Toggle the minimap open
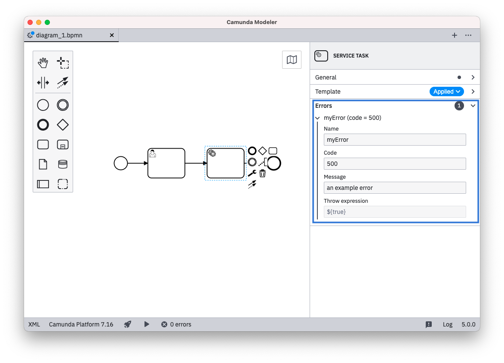The width and height of the screenshot is (504, 363). (x=292, y=60)
